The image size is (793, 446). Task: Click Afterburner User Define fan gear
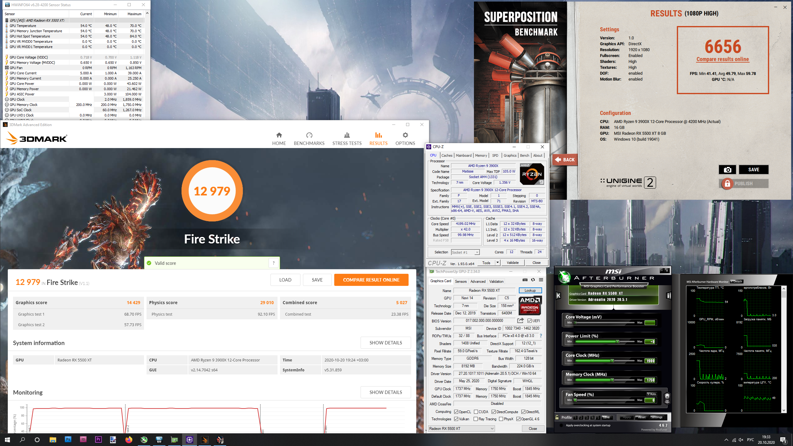tap(667, 398)
